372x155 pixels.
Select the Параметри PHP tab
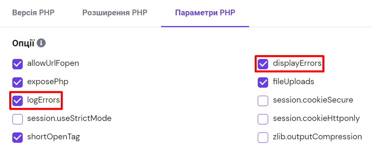click(205, 13)
